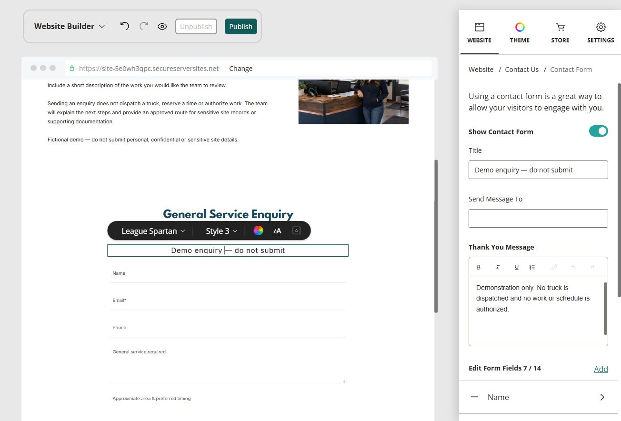
Task: Underline text in Thank You Message editor
Action: coord(517,267)
